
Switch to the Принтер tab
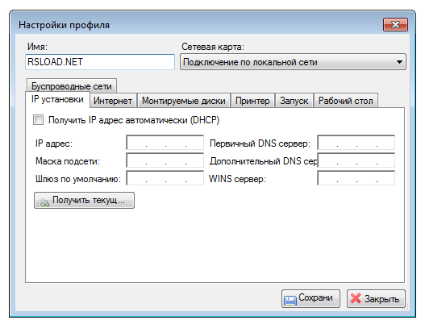coord(252,101)
